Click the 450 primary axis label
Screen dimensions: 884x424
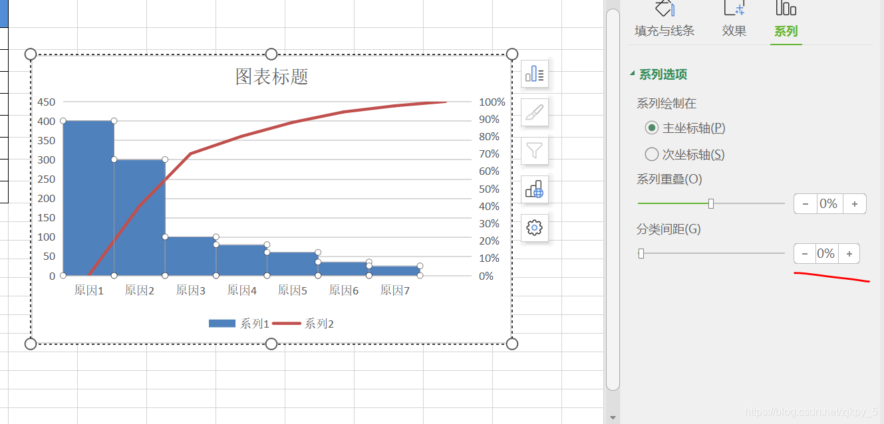(47, 102)
